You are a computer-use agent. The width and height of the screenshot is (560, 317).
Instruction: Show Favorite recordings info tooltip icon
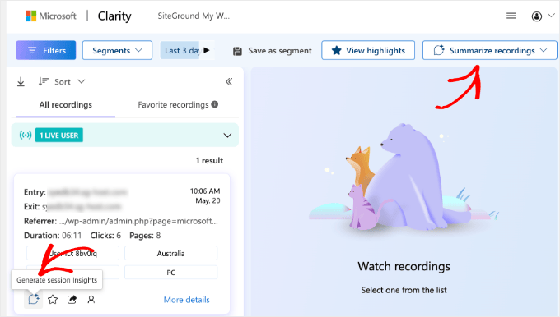pos(215,104)
